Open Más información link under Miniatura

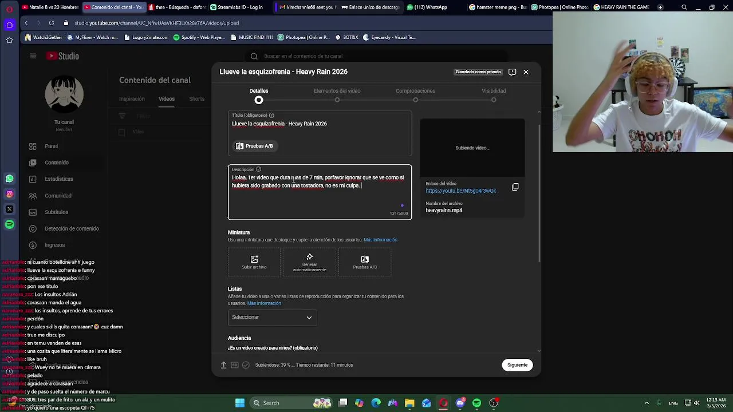click(x=380, y=240)
